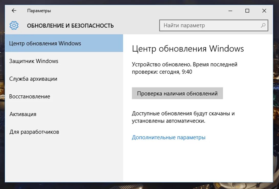Screen dimensions: 279x189
Task: Click the search magnifier icon
Action: tap(263, 25)
